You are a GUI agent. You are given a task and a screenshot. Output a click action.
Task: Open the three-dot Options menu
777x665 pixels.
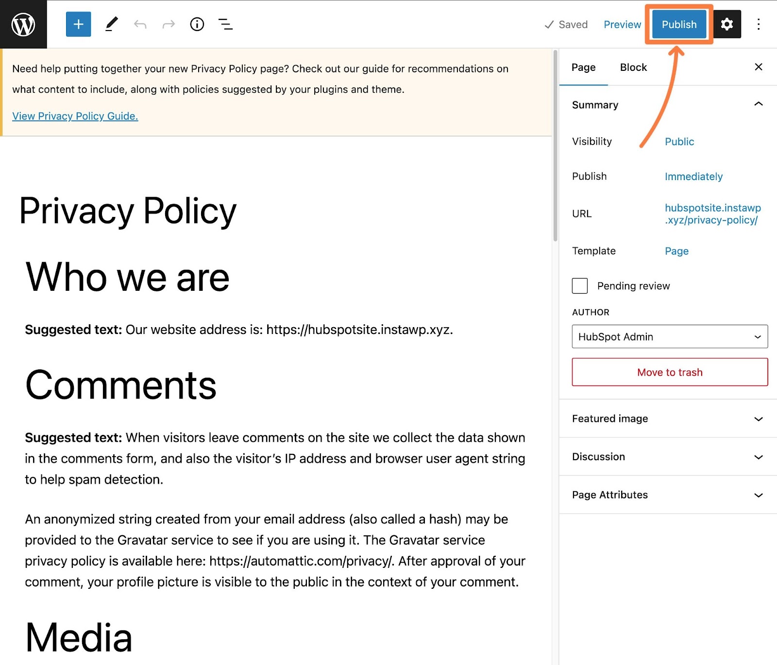click(758, 24)
